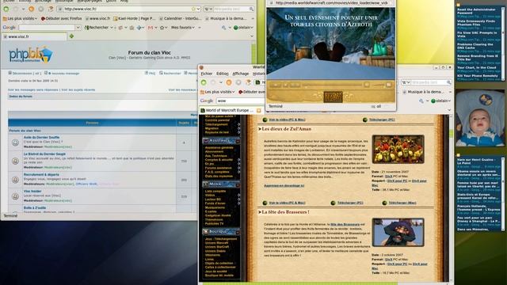The image size is (507, 285).
Task: Open the Débuter avec Firefox bookmark in vioc.fr window
Action: tap(61, 19)
